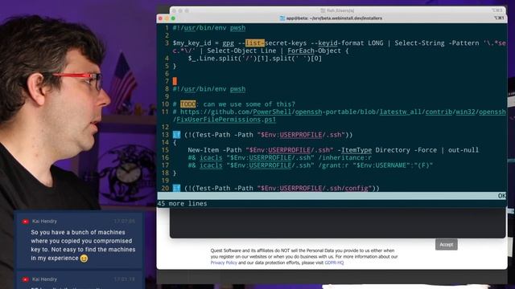The width and height of the screenshot is (515, 289).
Task: Click the OK indicator in status bar
Action: [x=501, y=196]
